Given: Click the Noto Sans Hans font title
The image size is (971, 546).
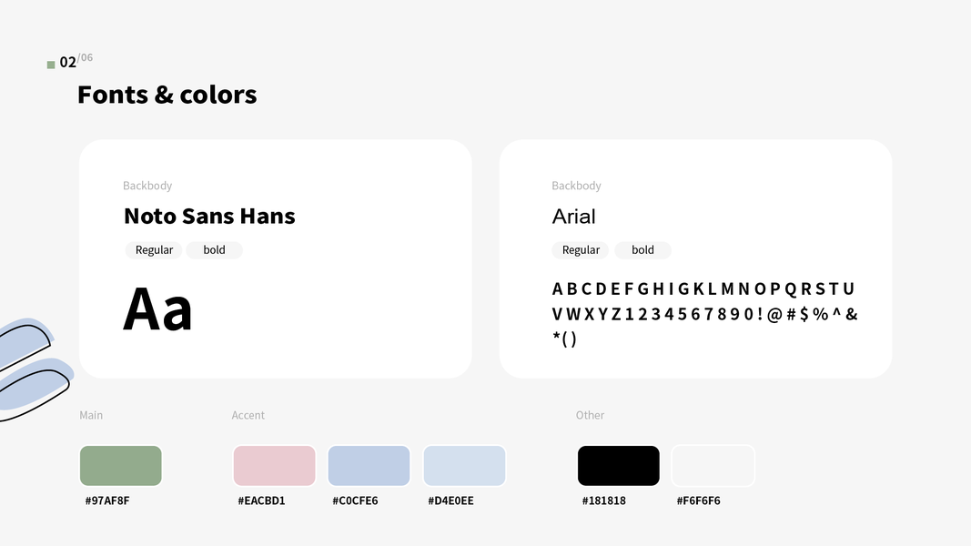Looking at the screenshot, I should click(x=209, y=217).
